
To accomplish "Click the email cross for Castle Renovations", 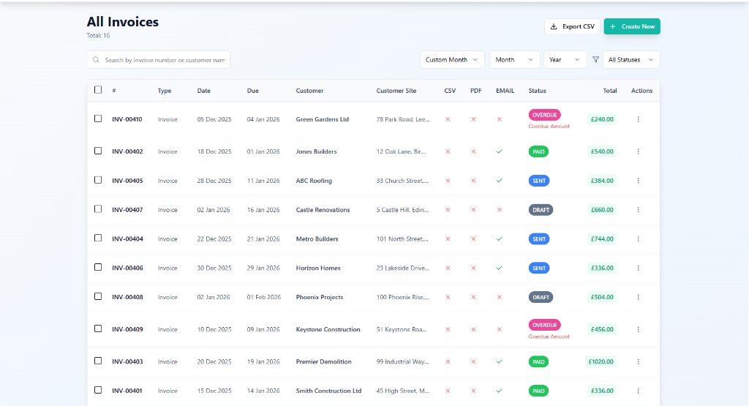I will [499, 210].
